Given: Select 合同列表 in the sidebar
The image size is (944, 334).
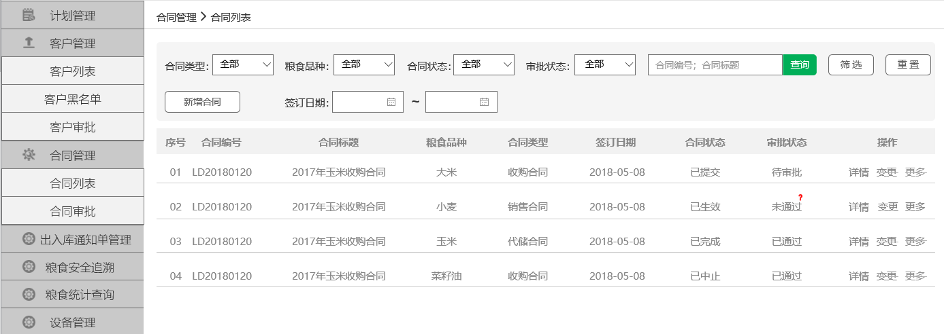Looking at the screenshot, I should click(73, 183).
